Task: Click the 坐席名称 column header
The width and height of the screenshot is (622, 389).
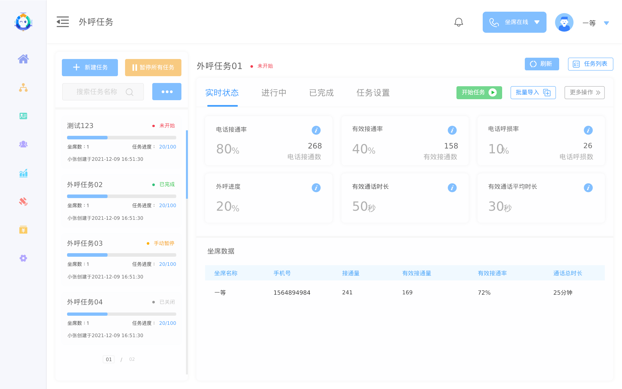Action: tap(226, 273)
